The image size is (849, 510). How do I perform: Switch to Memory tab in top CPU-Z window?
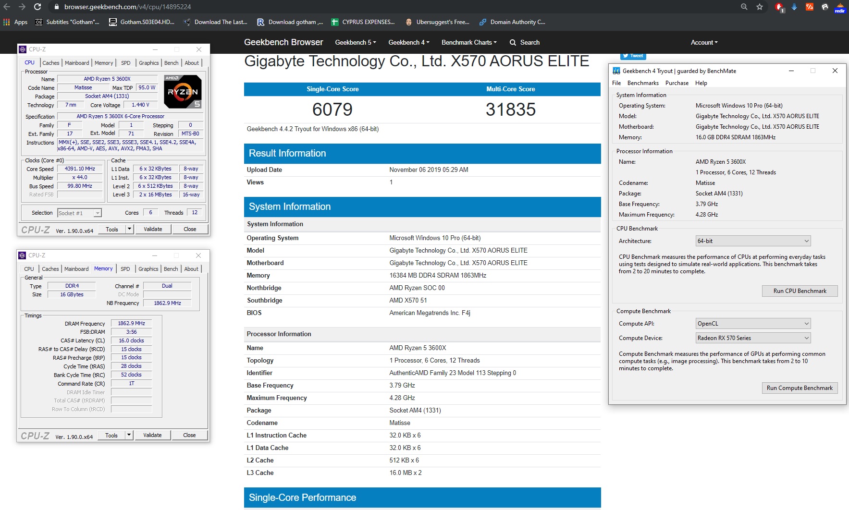[104, 63]
